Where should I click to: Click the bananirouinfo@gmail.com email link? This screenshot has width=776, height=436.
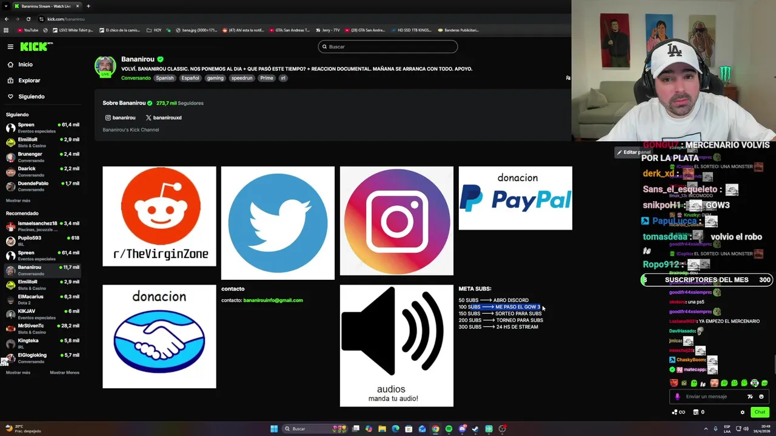tap(273, 300)
